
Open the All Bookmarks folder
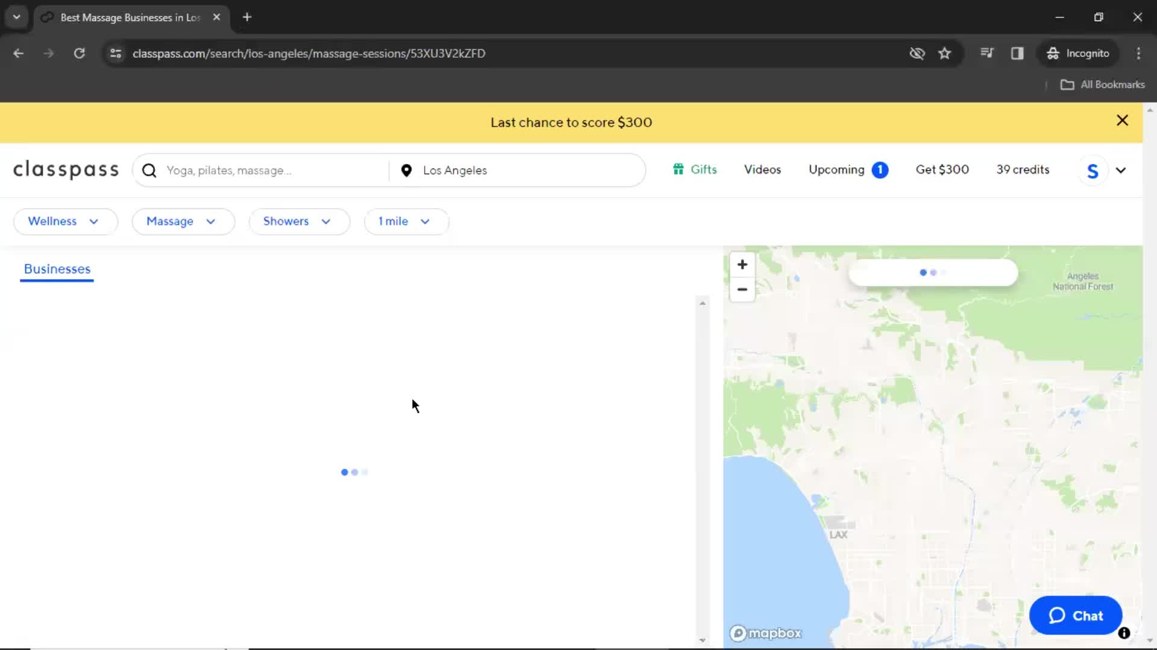click(1103, 85)
